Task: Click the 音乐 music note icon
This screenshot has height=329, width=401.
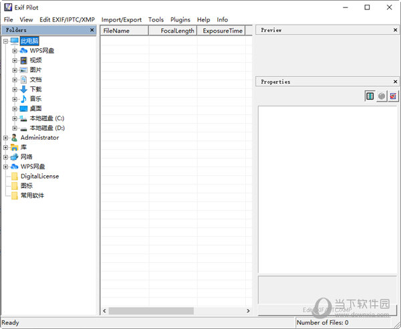Action: (x=23, y=98)
